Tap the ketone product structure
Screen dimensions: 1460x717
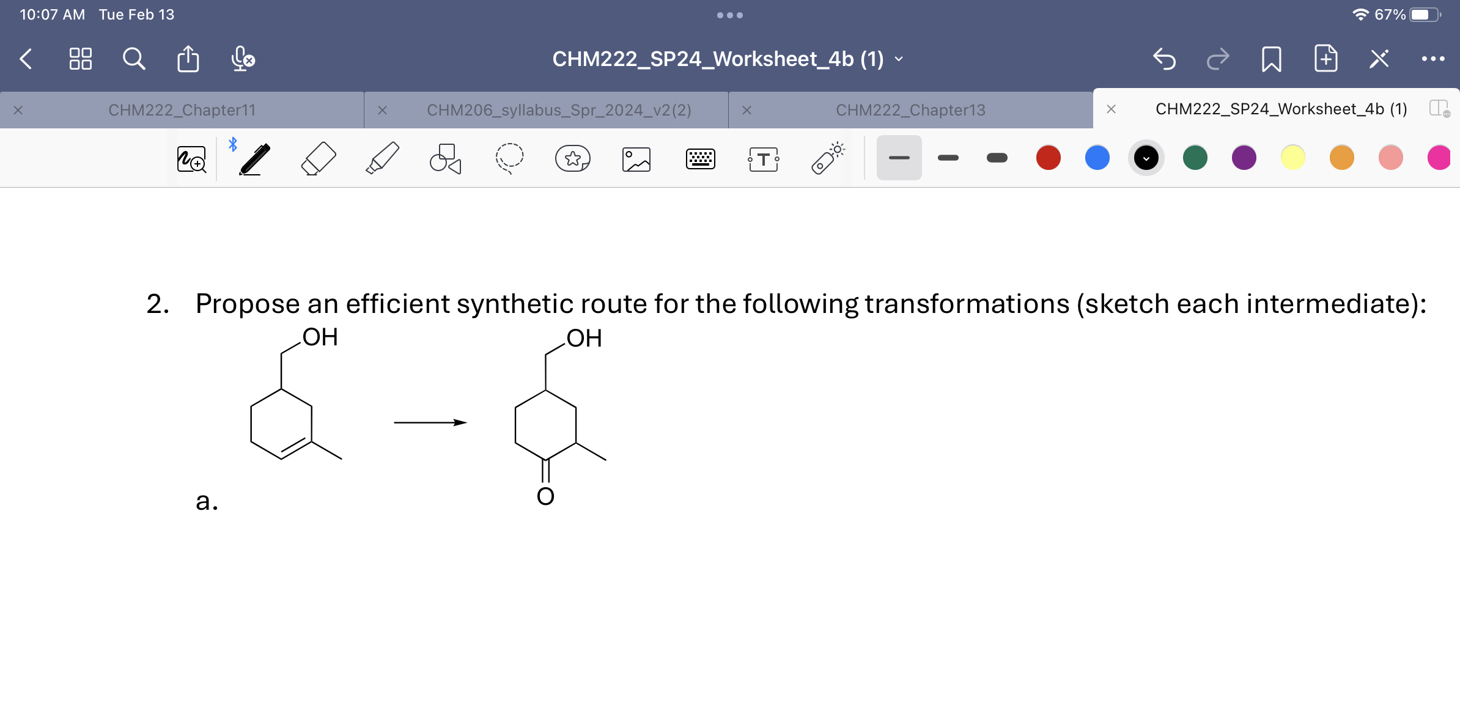click(560, 417)
